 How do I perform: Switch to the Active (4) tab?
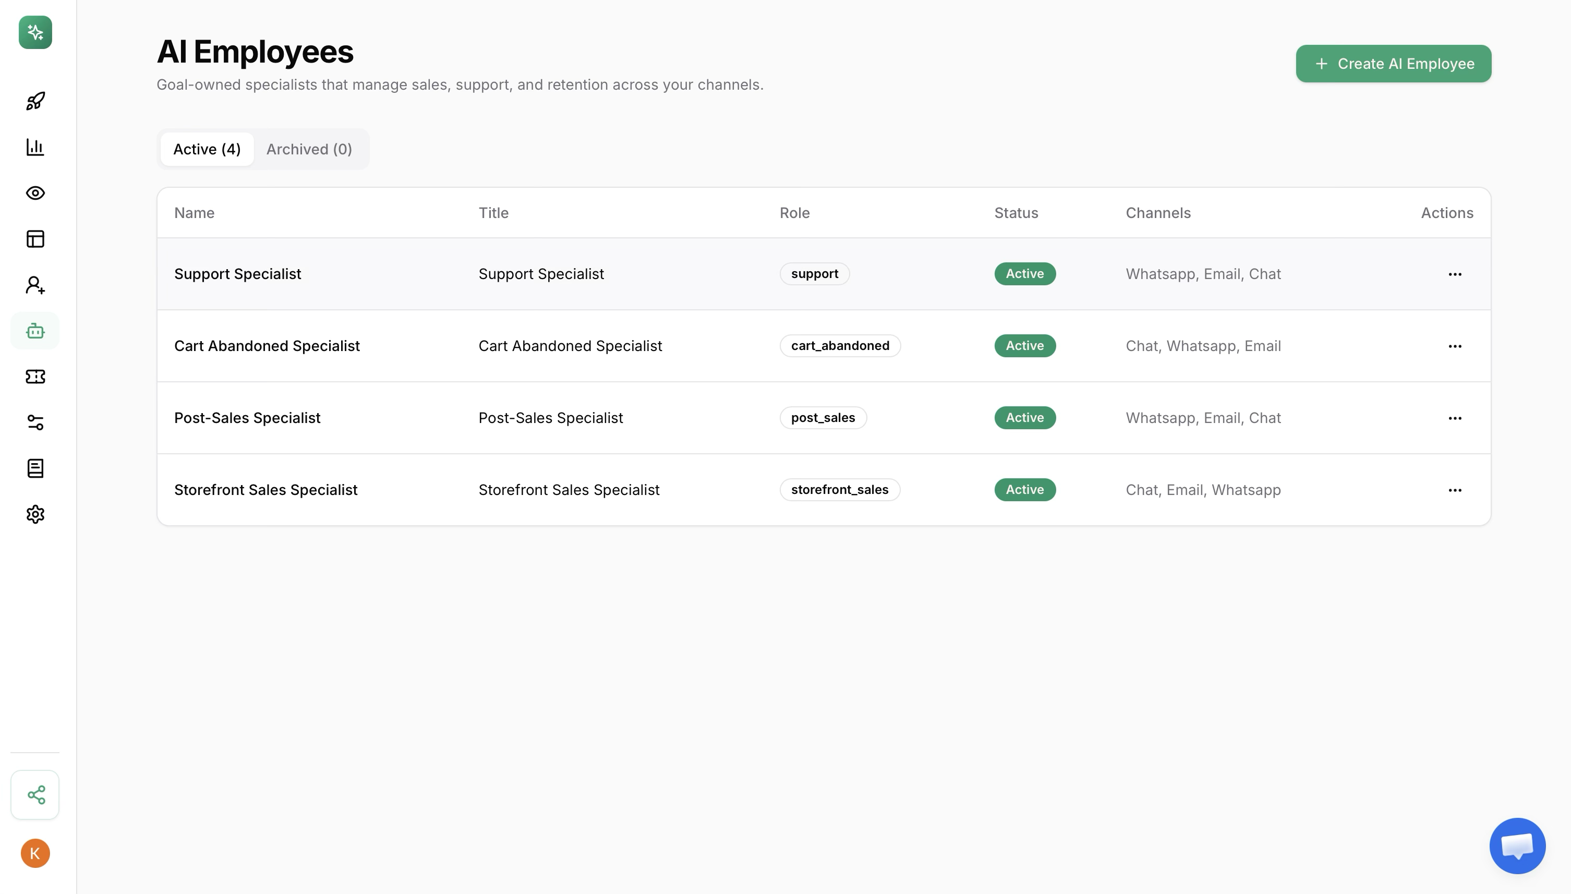[x=207, y=149]
